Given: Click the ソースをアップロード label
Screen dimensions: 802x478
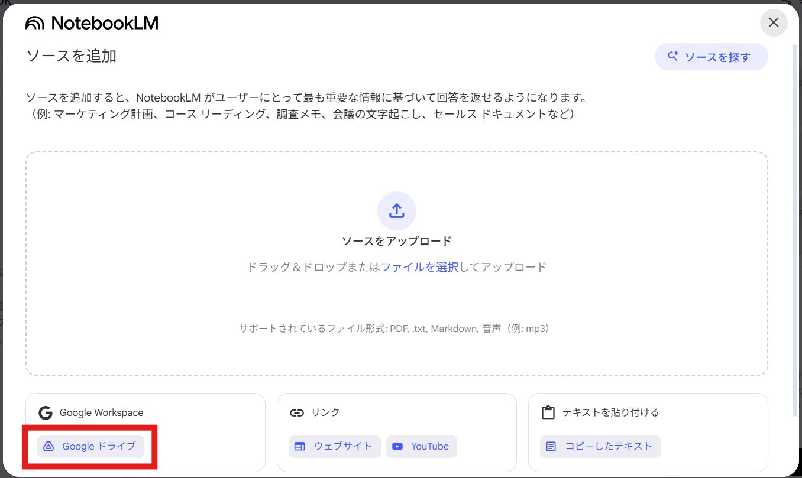Looking at the screenshot, I should [396, 240].
